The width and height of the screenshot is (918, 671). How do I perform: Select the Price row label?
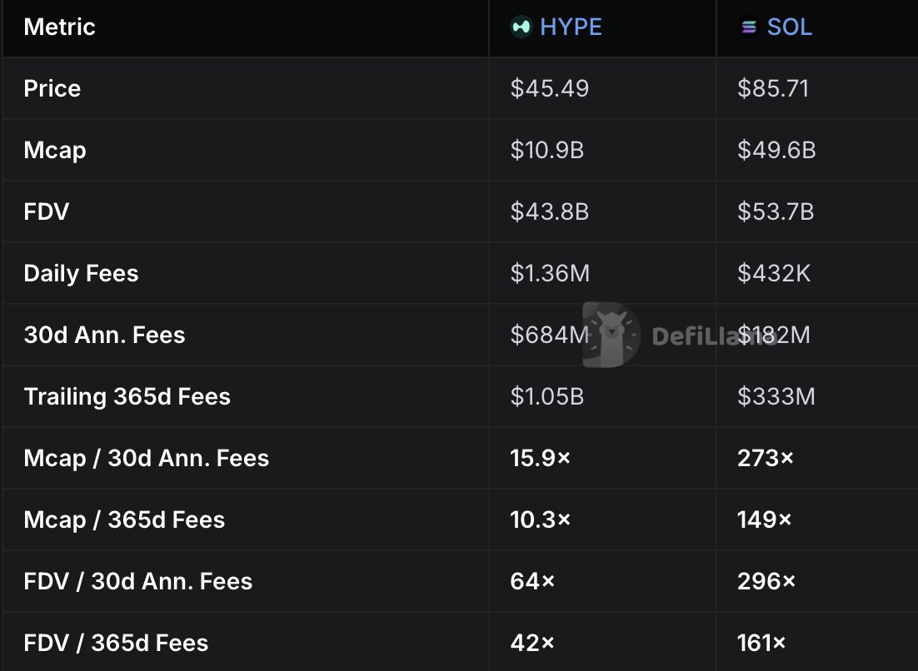pos(52,88)
